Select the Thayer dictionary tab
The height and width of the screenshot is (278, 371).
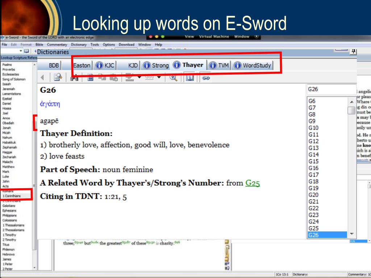188,65
